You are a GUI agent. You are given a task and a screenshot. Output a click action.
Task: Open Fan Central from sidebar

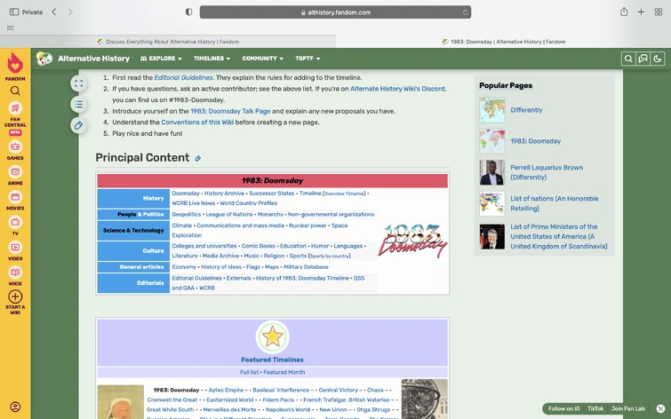[x=15, y=108]
